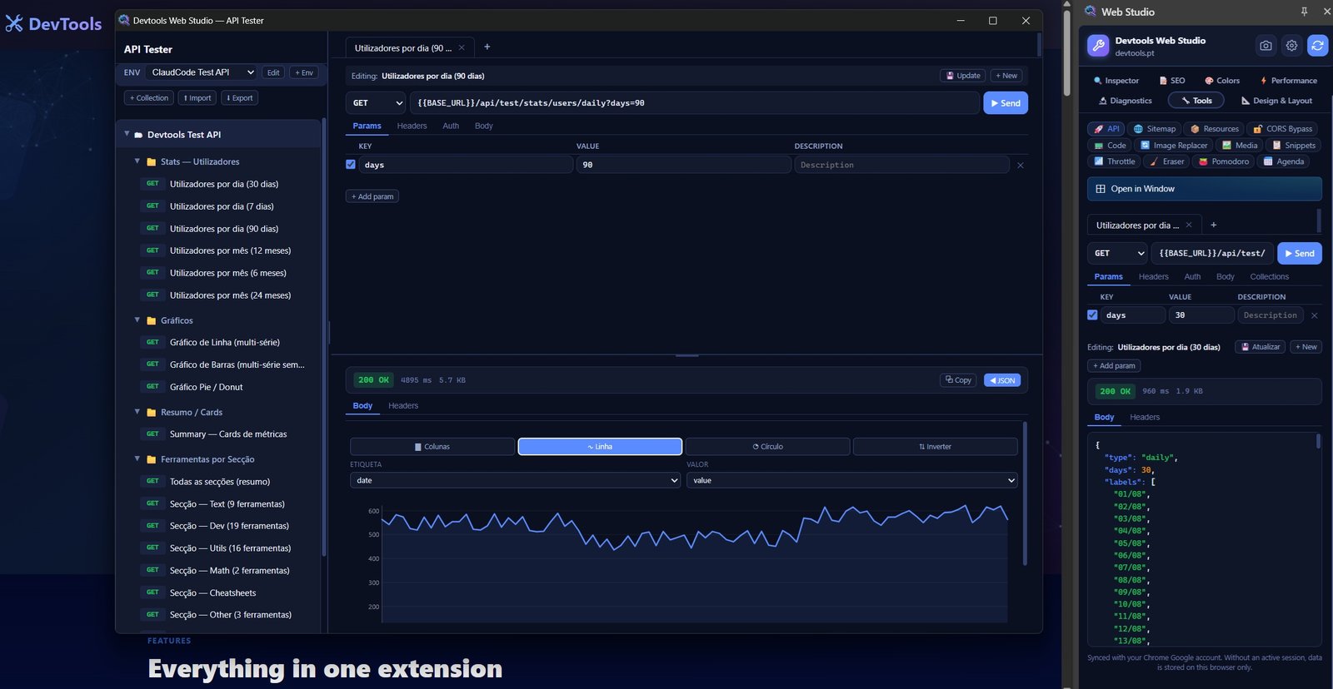Open Collections tab in side panel
1333x689 pixels.
coord(1269,277)
